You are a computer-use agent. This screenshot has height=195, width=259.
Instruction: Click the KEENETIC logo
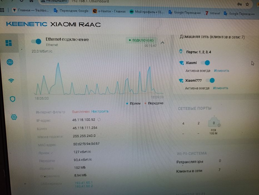pyautogui.click(x=27, y=24)
